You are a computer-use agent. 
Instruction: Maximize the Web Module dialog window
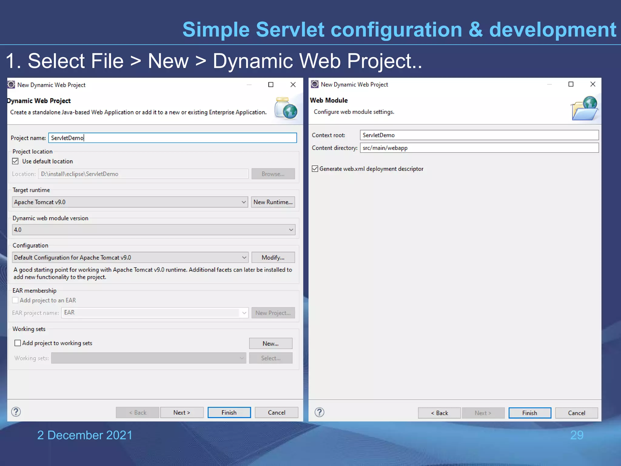coord(571,84)
